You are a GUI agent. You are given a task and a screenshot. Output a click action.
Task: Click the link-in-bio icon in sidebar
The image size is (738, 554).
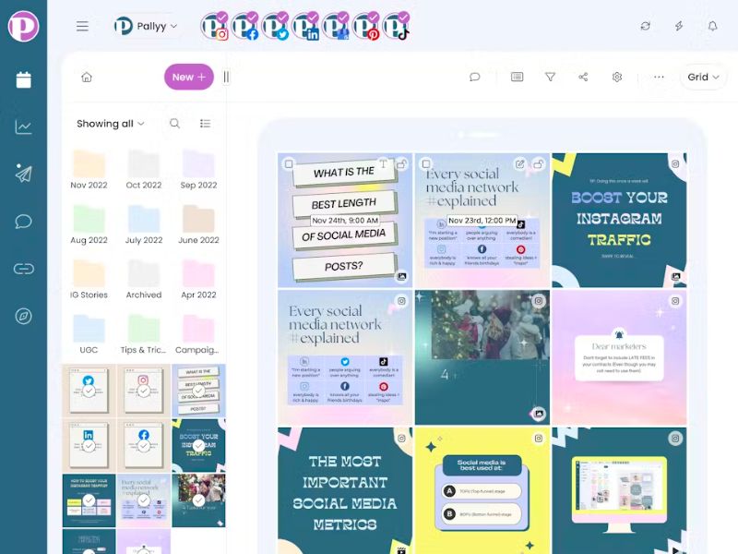(x=23, y=270)
